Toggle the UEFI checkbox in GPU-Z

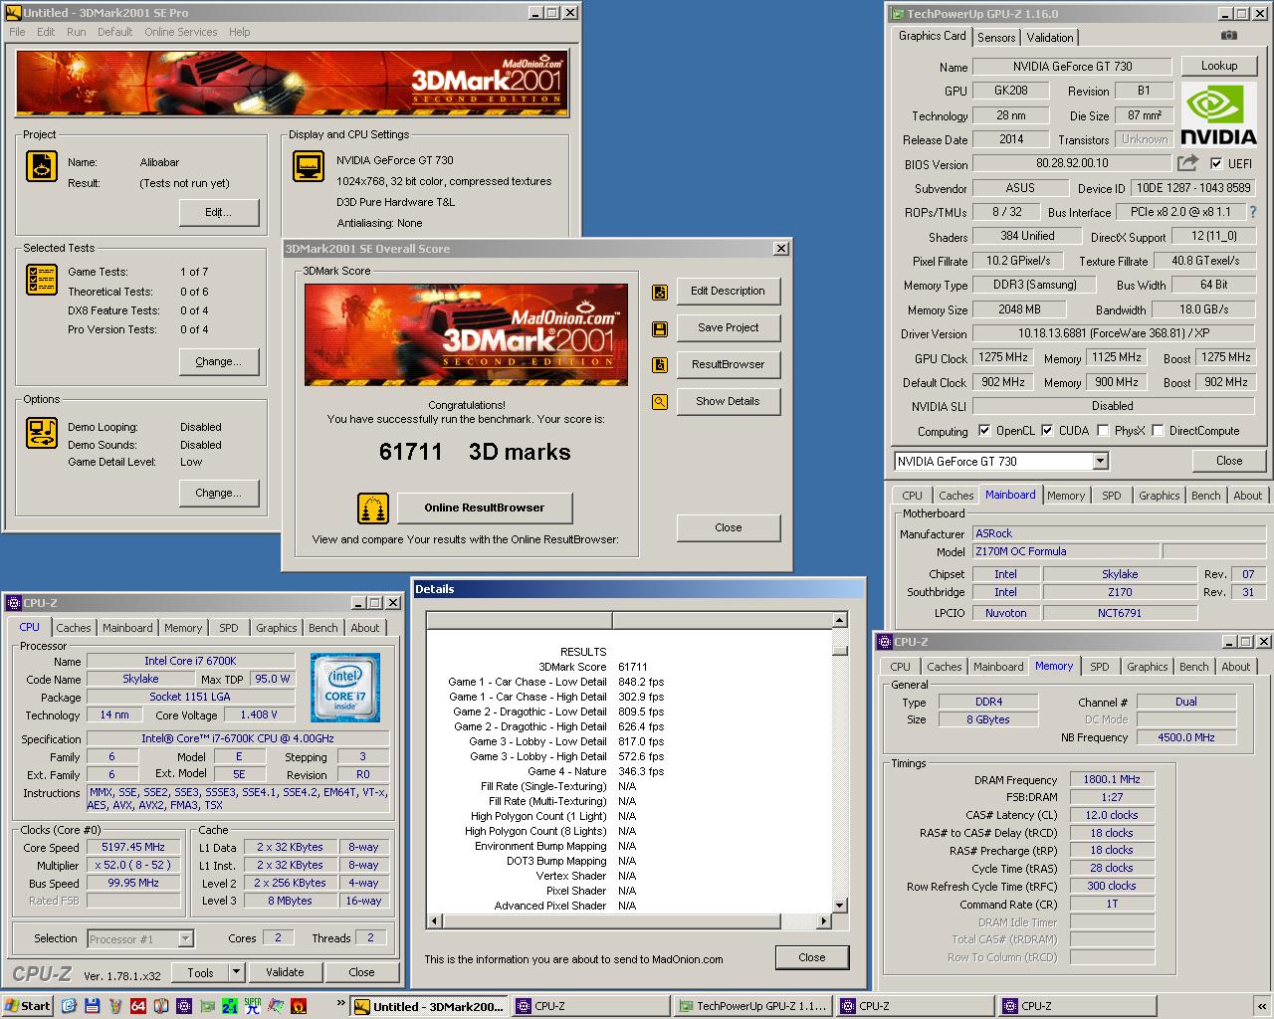[1216, 164]
